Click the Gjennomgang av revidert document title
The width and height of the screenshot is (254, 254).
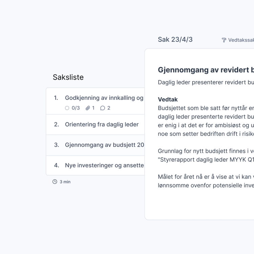(x=206, y=70)
